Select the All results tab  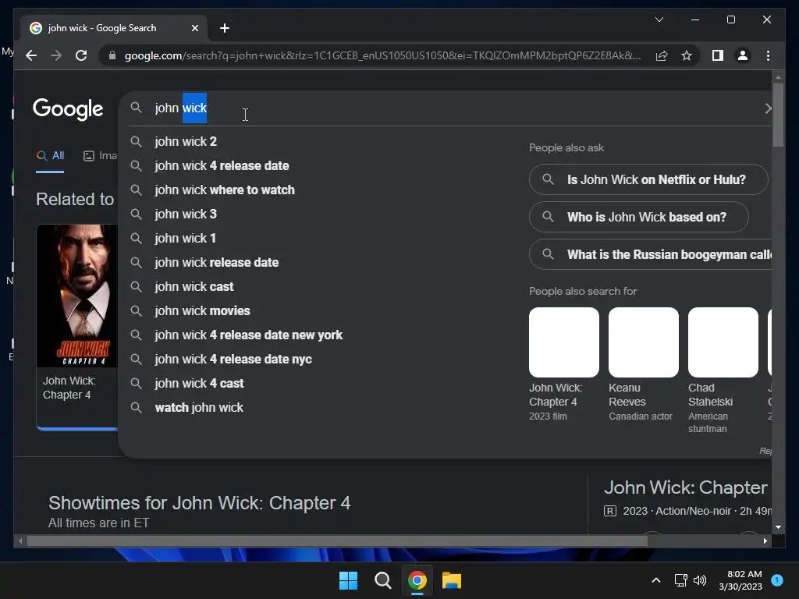point(50,156)
